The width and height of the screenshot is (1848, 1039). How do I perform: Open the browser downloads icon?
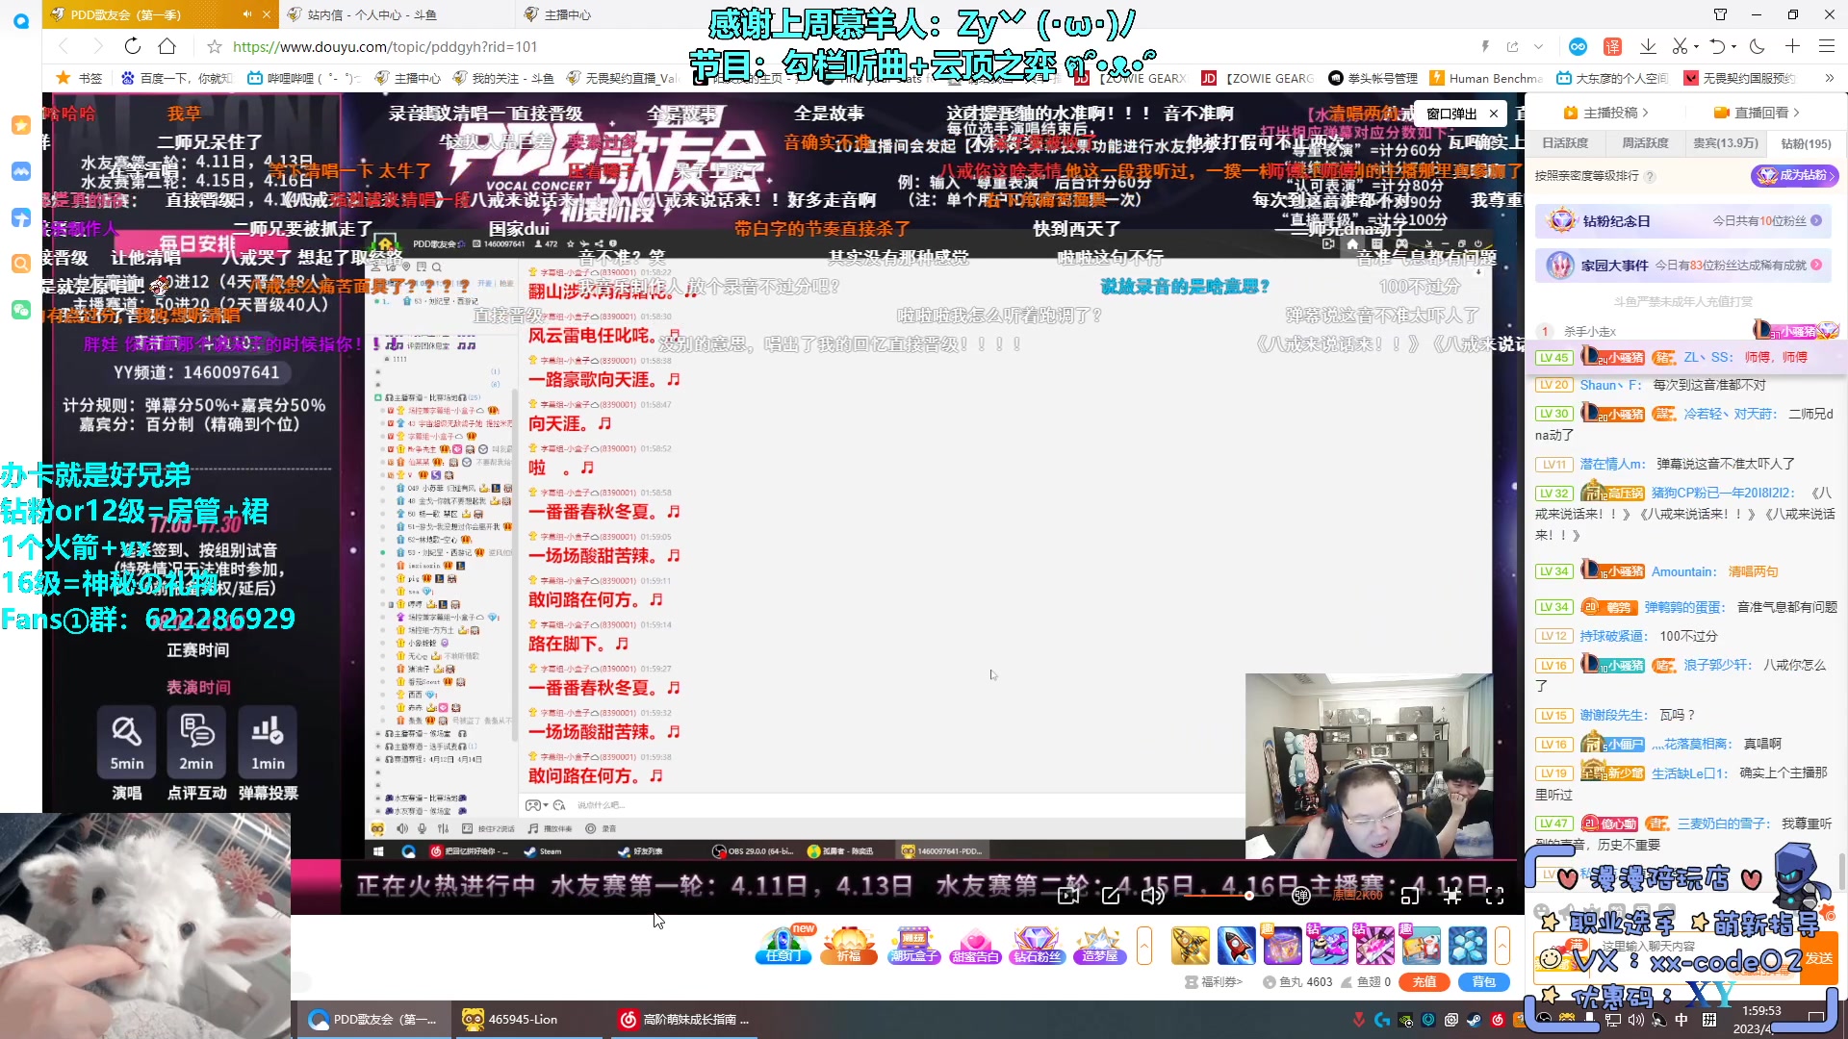(x=1648, y=46)
